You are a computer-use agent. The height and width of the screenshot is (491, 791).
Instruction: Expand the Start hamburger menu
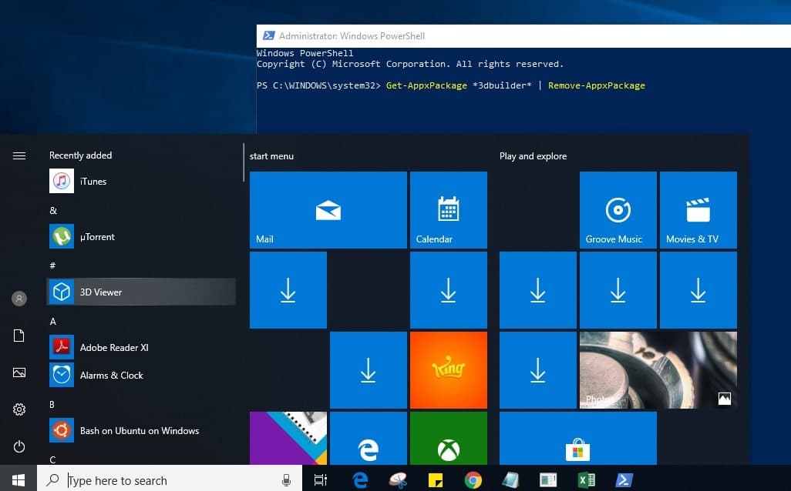19,155
